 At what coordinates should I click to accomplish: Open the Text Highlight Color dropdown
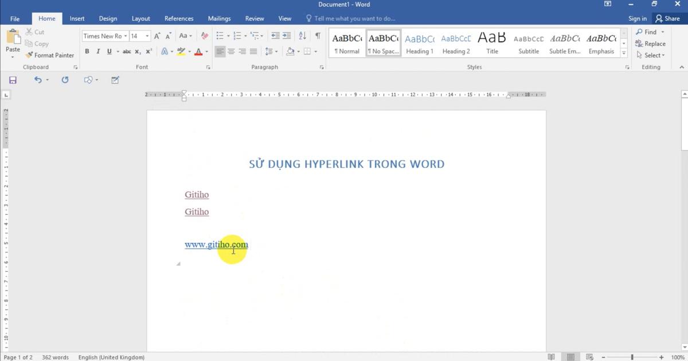189,51
